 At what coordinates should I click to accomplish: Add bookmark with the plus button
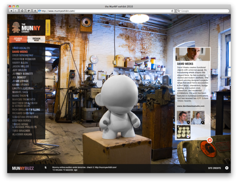click(x=35, y=11)
